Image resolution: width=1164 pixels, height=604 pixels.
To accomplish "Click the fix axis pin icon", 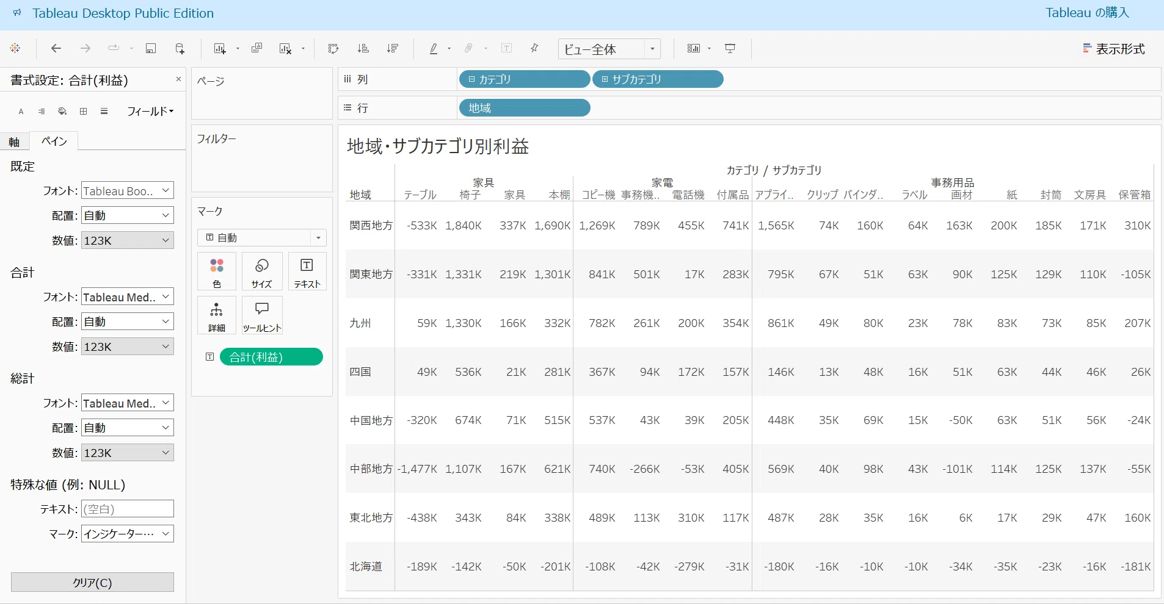I will (535, 48).
